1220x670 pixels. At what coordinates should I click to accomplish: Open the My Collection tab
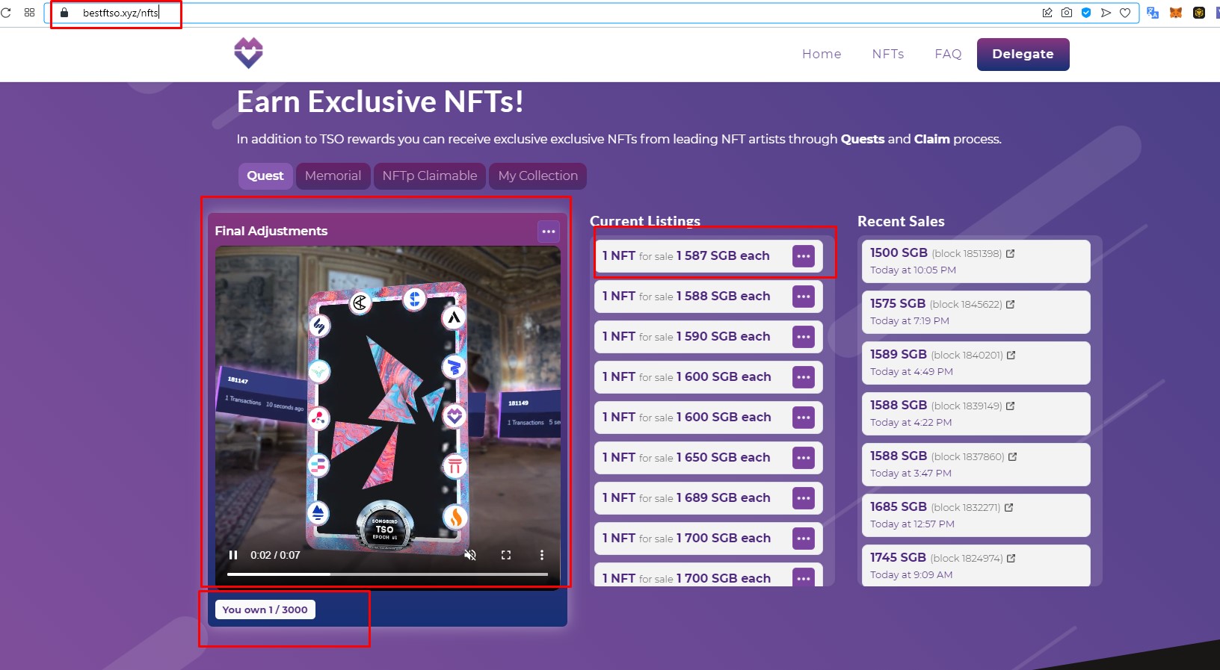pyautogui.click(x=538, y=176)
